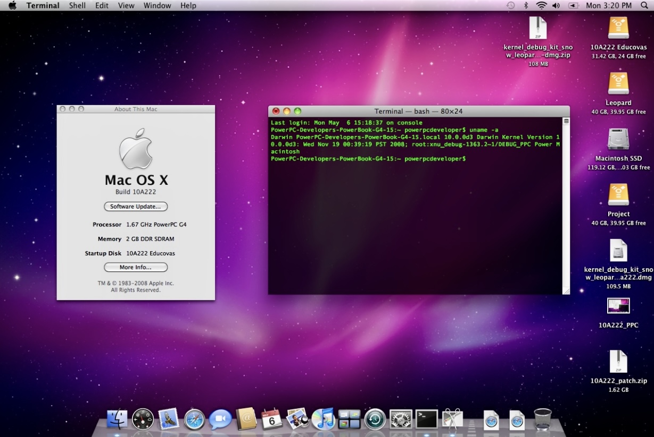Image resolution: width=654 pixels, height=437 pixels.
Task: Open the Shell menu
Action: coord(77,5)
